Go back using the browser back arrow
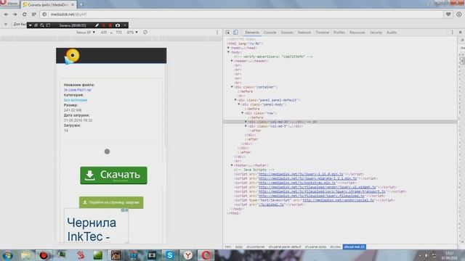 tap(7, 14)
